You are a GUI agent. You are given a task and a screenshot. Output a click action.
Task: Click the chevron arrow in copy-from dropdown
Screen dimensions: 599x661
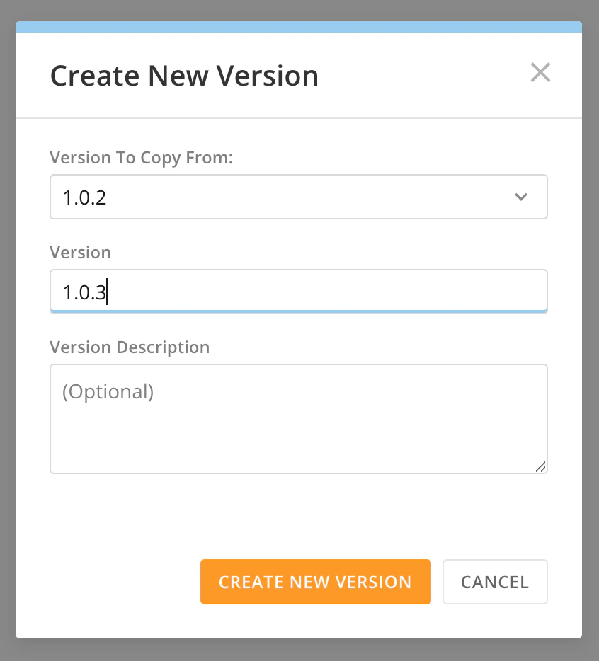coord(521,197)
